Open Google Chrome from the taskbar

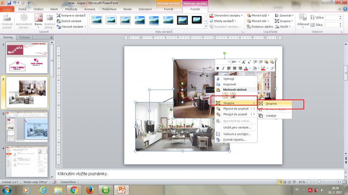[74, 190]
